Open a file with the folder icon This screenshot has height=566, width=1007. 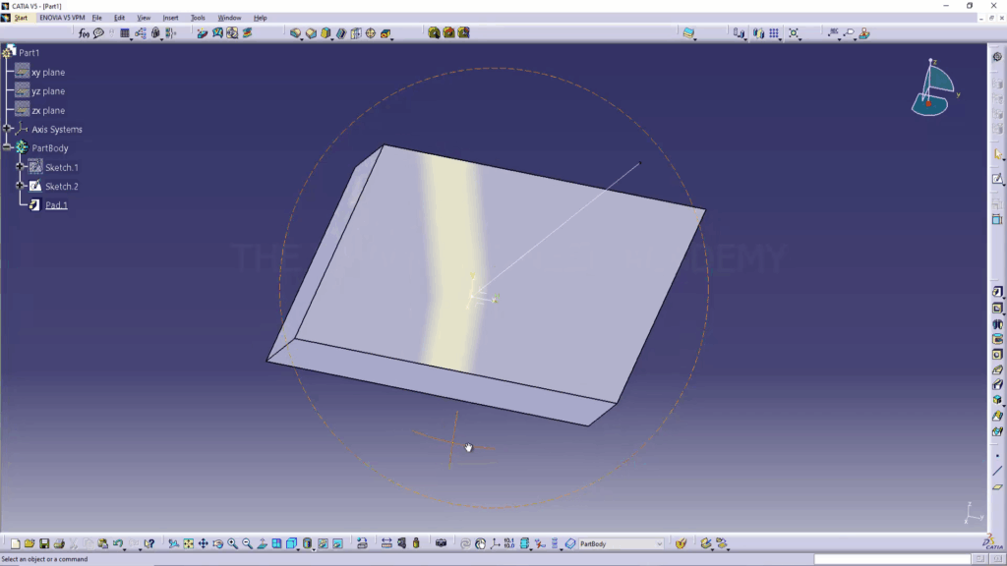[30, 543]
